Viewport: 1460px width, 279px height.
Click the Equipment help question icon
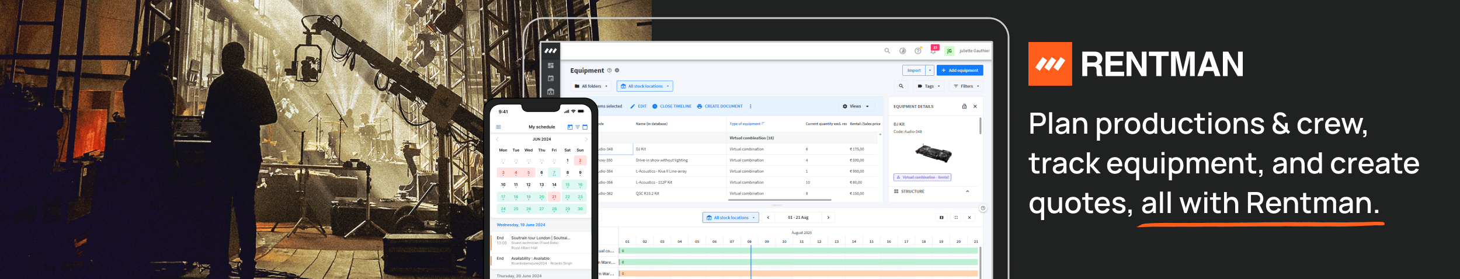(609, 70)
